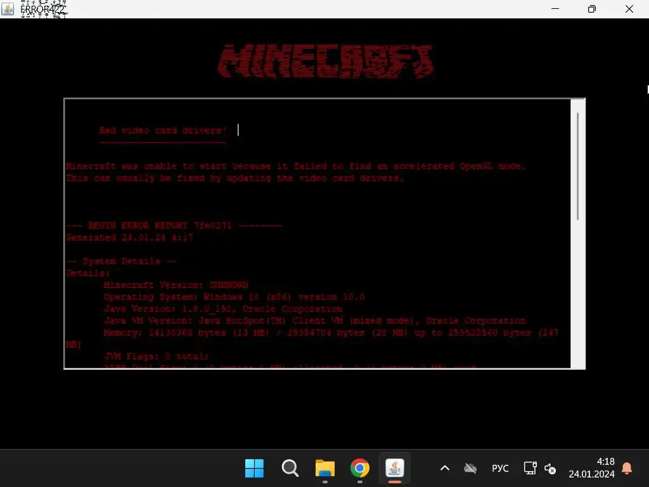
Task: Click the 'Java Version: 1.8.0_191' line
Action: click(x=223, y=309)
